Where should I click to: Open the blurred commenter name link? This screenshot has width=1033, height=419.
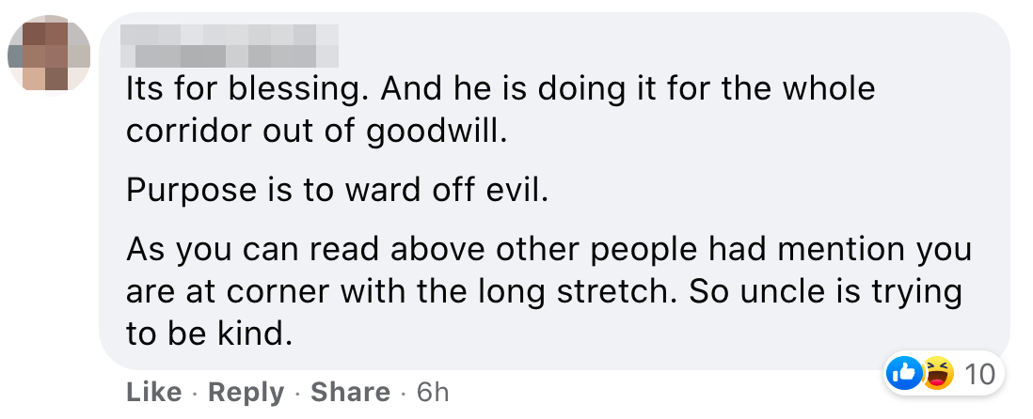pos(231,42)
